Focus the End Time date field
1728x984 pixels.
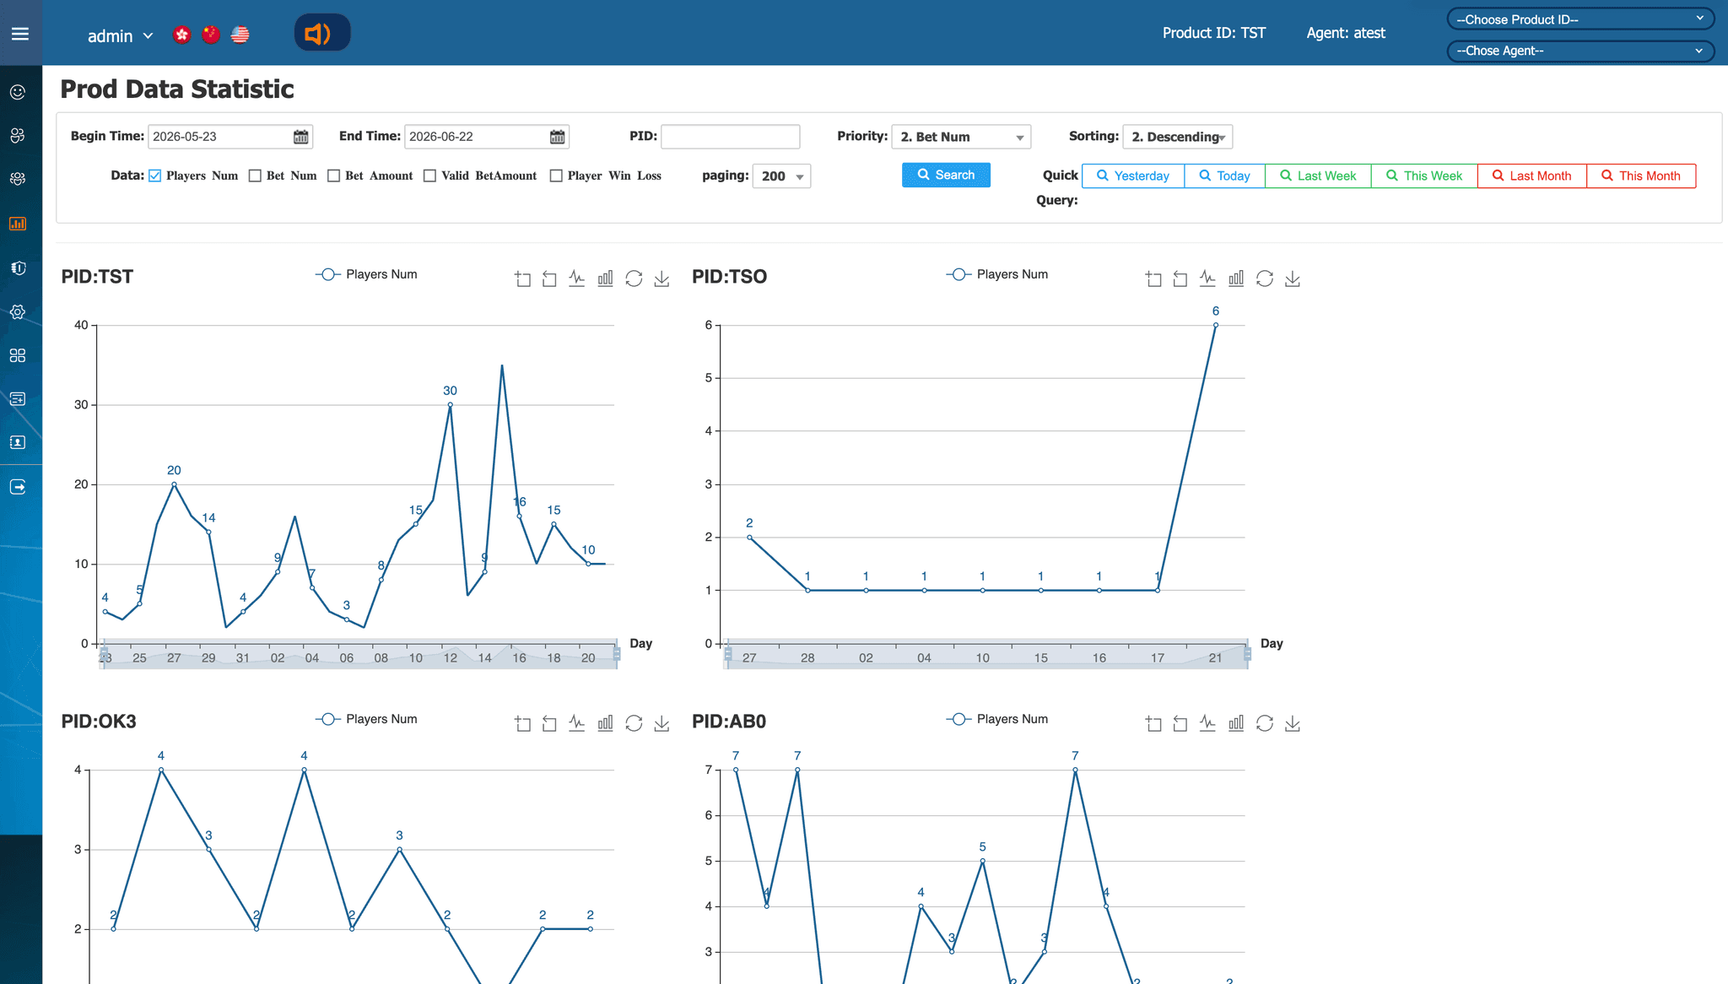pyautogui.click(x=487, y=137)
